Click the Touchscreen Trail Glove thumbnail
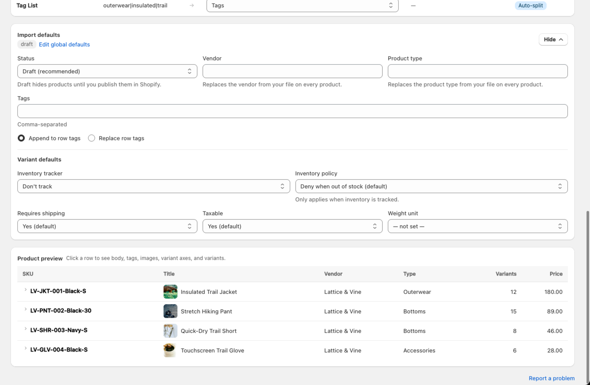Image resolution: width=590 pixels, height=385 pixels. point(170,350)
